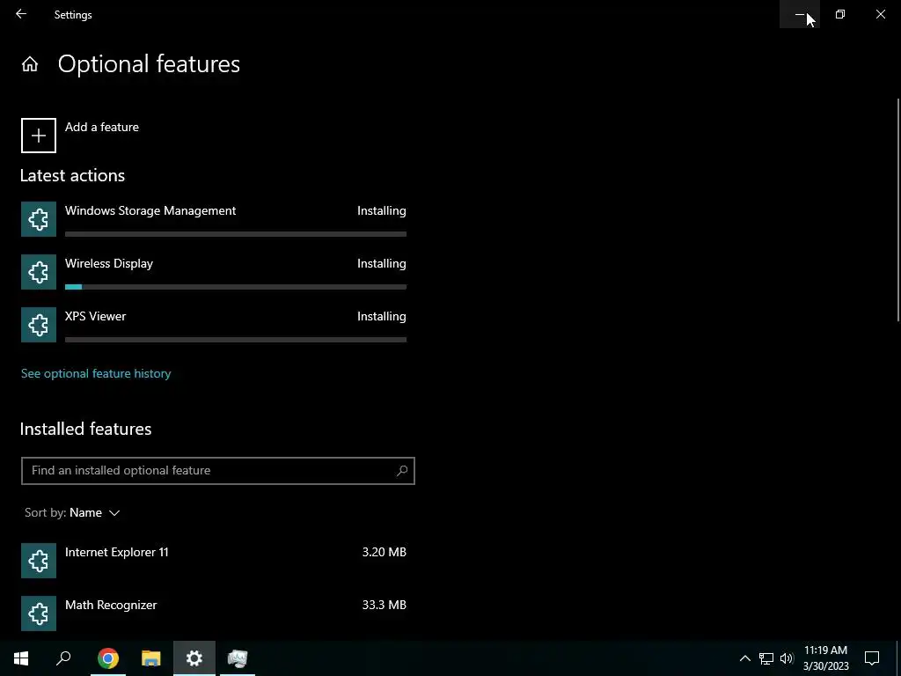The image size is (901, 676).
Task: Open the notification action center
Action: point(872,658)
